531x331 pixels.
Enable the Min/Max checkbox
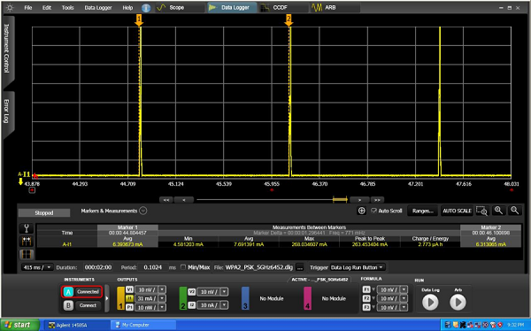(x=183, y=267)
